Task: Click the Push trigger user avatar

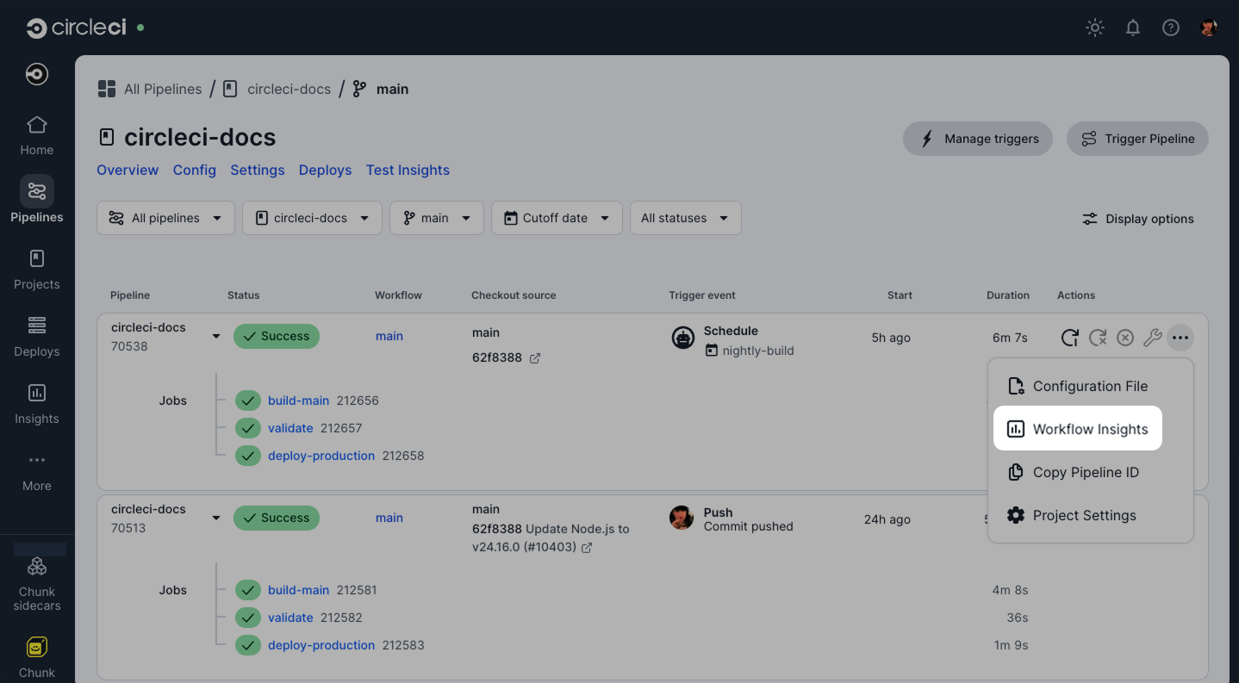Action: tap(682, 518)
